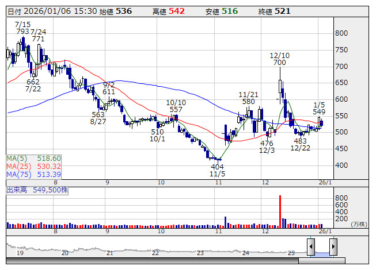
Task: Click the 11/21 label showing 580
Action: click(x=248, y=98)
